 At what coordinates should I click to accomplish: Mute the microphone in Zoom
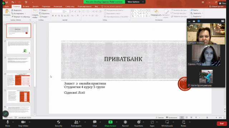pos(8,123)
